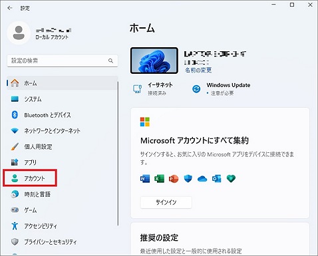The image size is (318, 256).
Task: Select the アプリ icon in sidebar
Action: pos(15,162)
